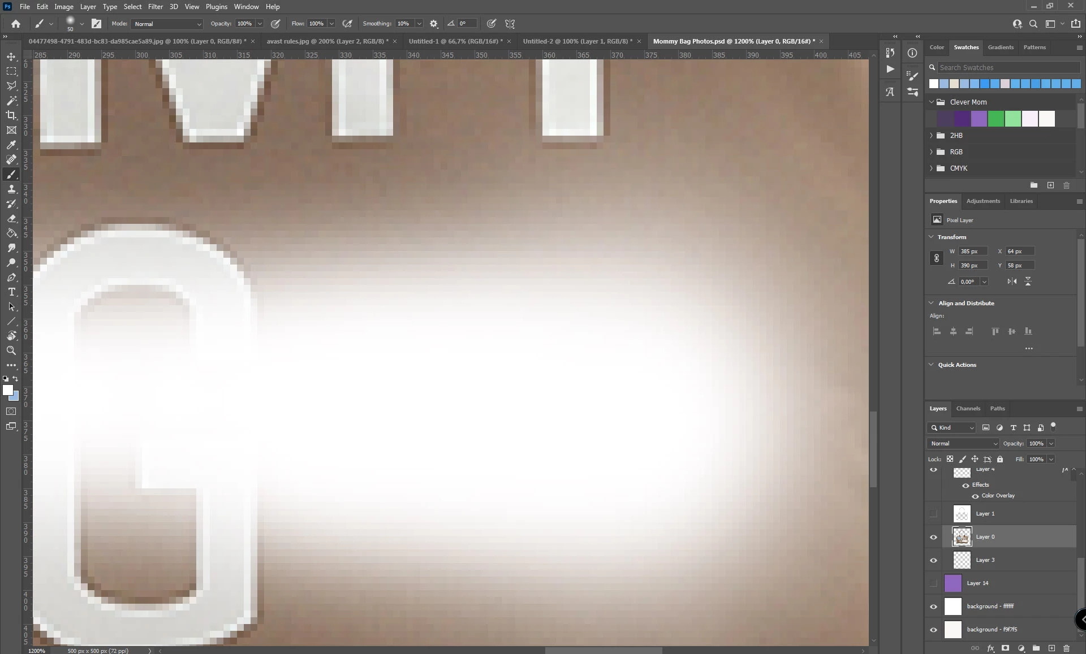This screenshot has height=654, width=1086.
Task: Select the Zoom tool
Action: [x=11, y=351]
